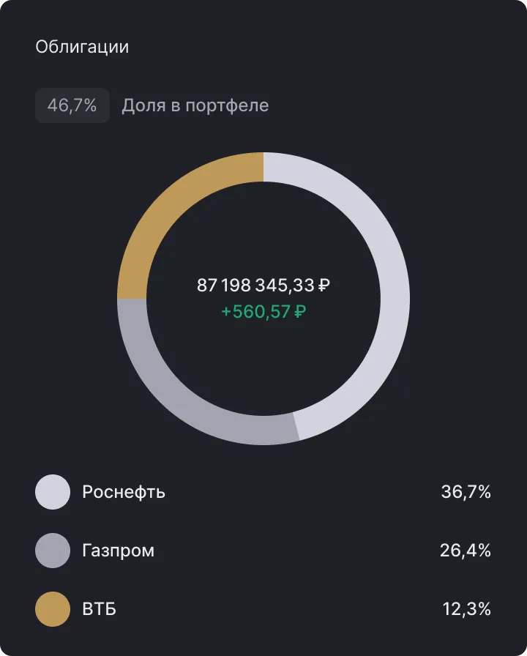Click the Облигации card title
Image resolution: width=527 pixels, height=656 pixels.
pyautogui.click(x=82, y=46)
